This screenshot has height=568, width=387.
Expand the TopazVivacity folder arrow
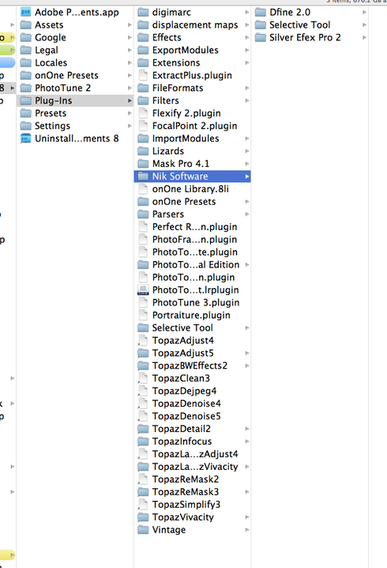[247, 517]
